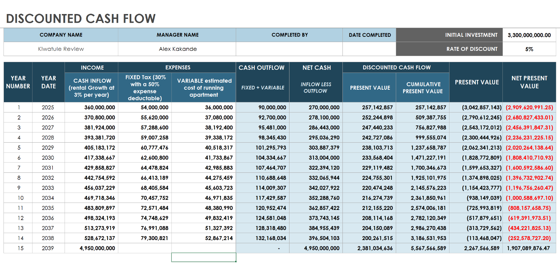Screen dimensions: 560x266
Task: Click the empty fixed tax cell for 2039
Action: (145, 248)
